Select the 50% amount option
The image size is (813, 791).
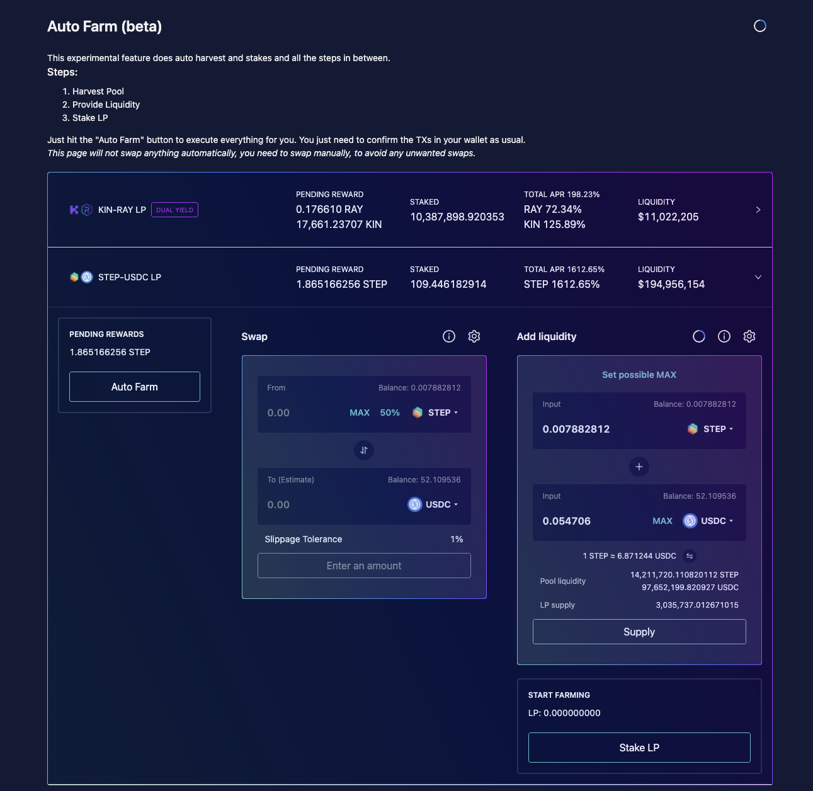[389, 413]
